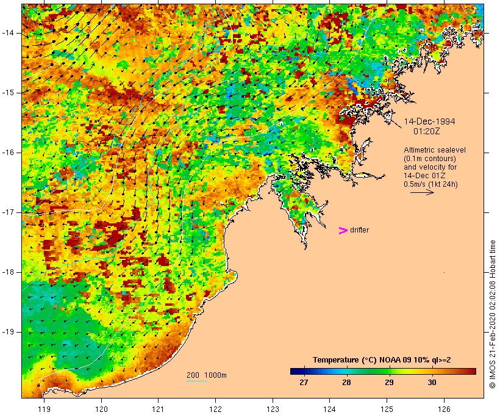Click latitude axis label '-19'
500x415 pixels.
pyautogui.click(x=7, y=332)
